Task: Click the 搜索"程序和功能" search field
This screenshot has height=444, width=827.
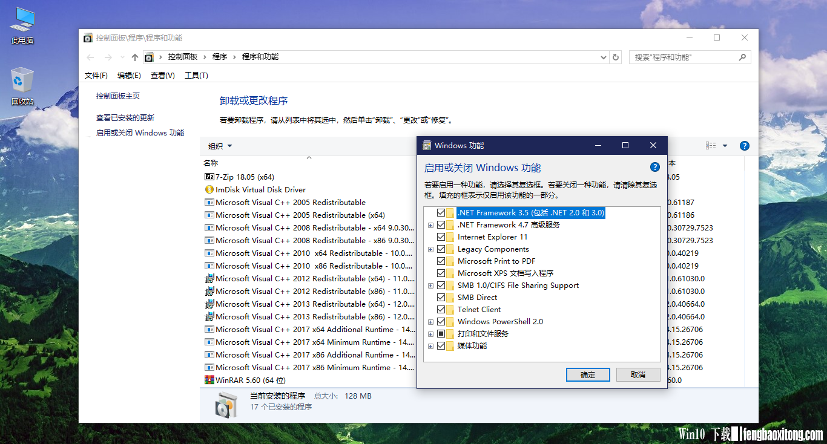Action: [x=690, y=57]
